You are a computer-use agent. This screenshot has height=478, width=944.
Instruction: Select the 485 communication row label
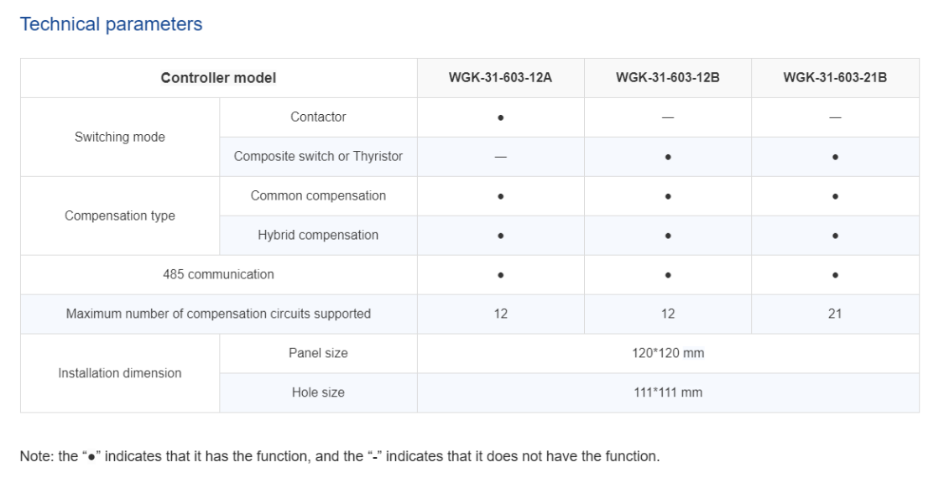[218, 274]
